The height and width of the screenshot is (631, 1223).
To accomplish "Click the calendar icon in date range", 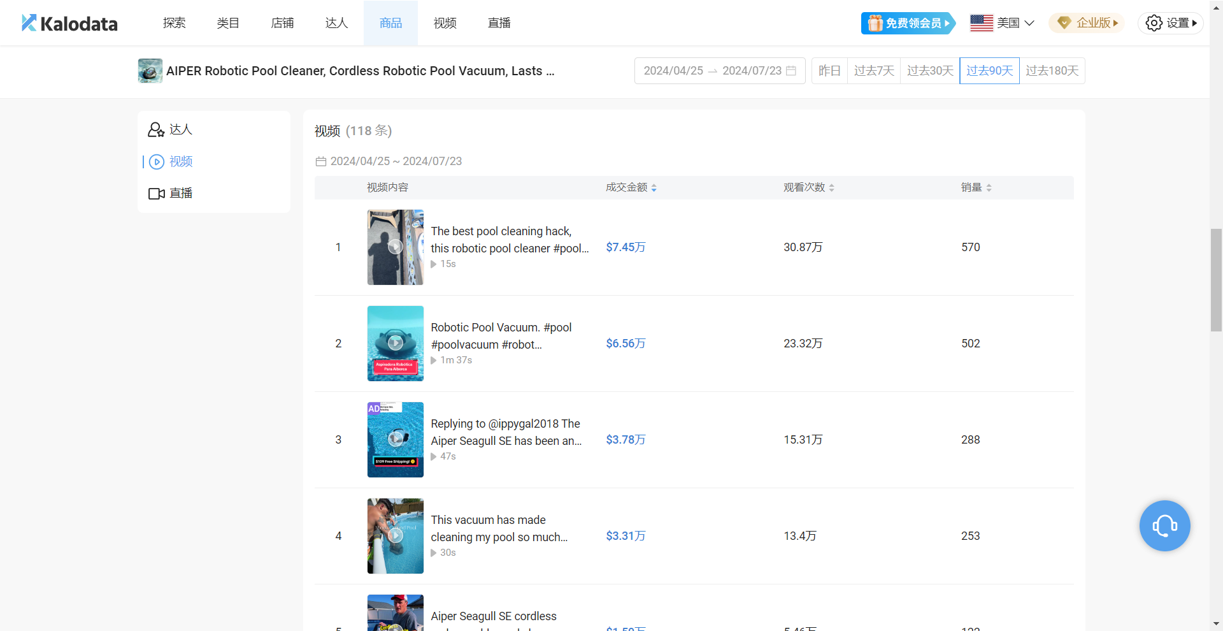I will 791,71.
